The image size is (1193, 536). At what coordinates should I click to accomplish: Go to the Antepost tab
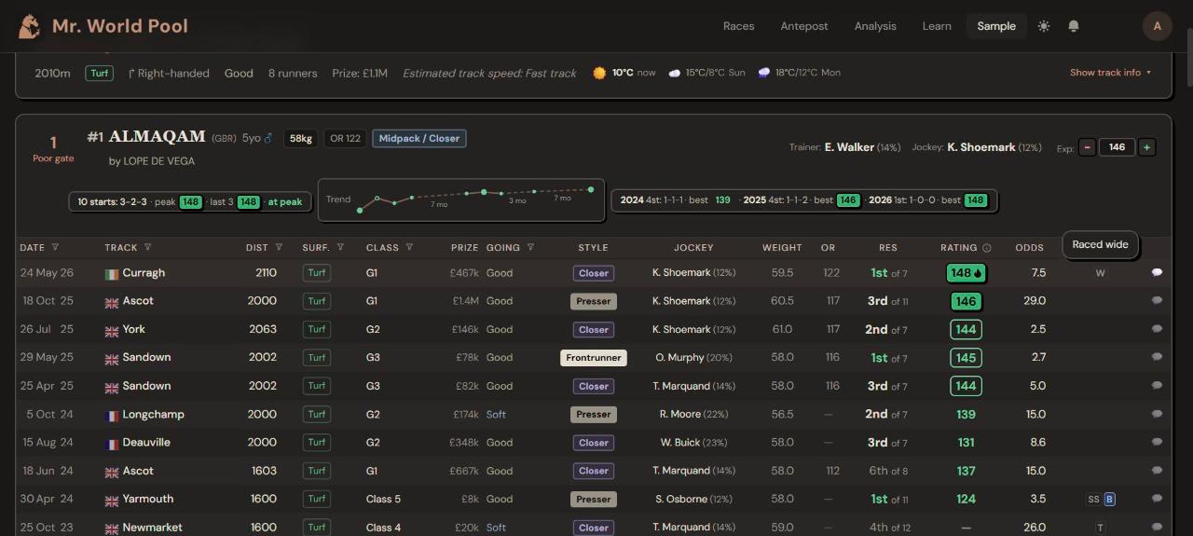click(x=804, y=26)
